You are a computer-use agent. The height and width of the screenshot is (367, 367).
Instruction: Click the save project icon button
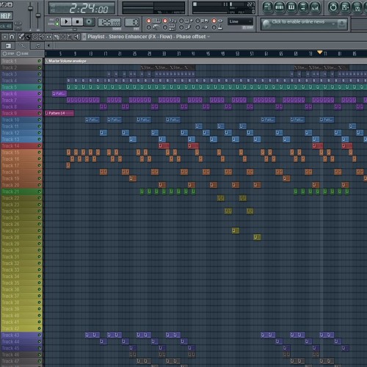(x=345, y=7)
